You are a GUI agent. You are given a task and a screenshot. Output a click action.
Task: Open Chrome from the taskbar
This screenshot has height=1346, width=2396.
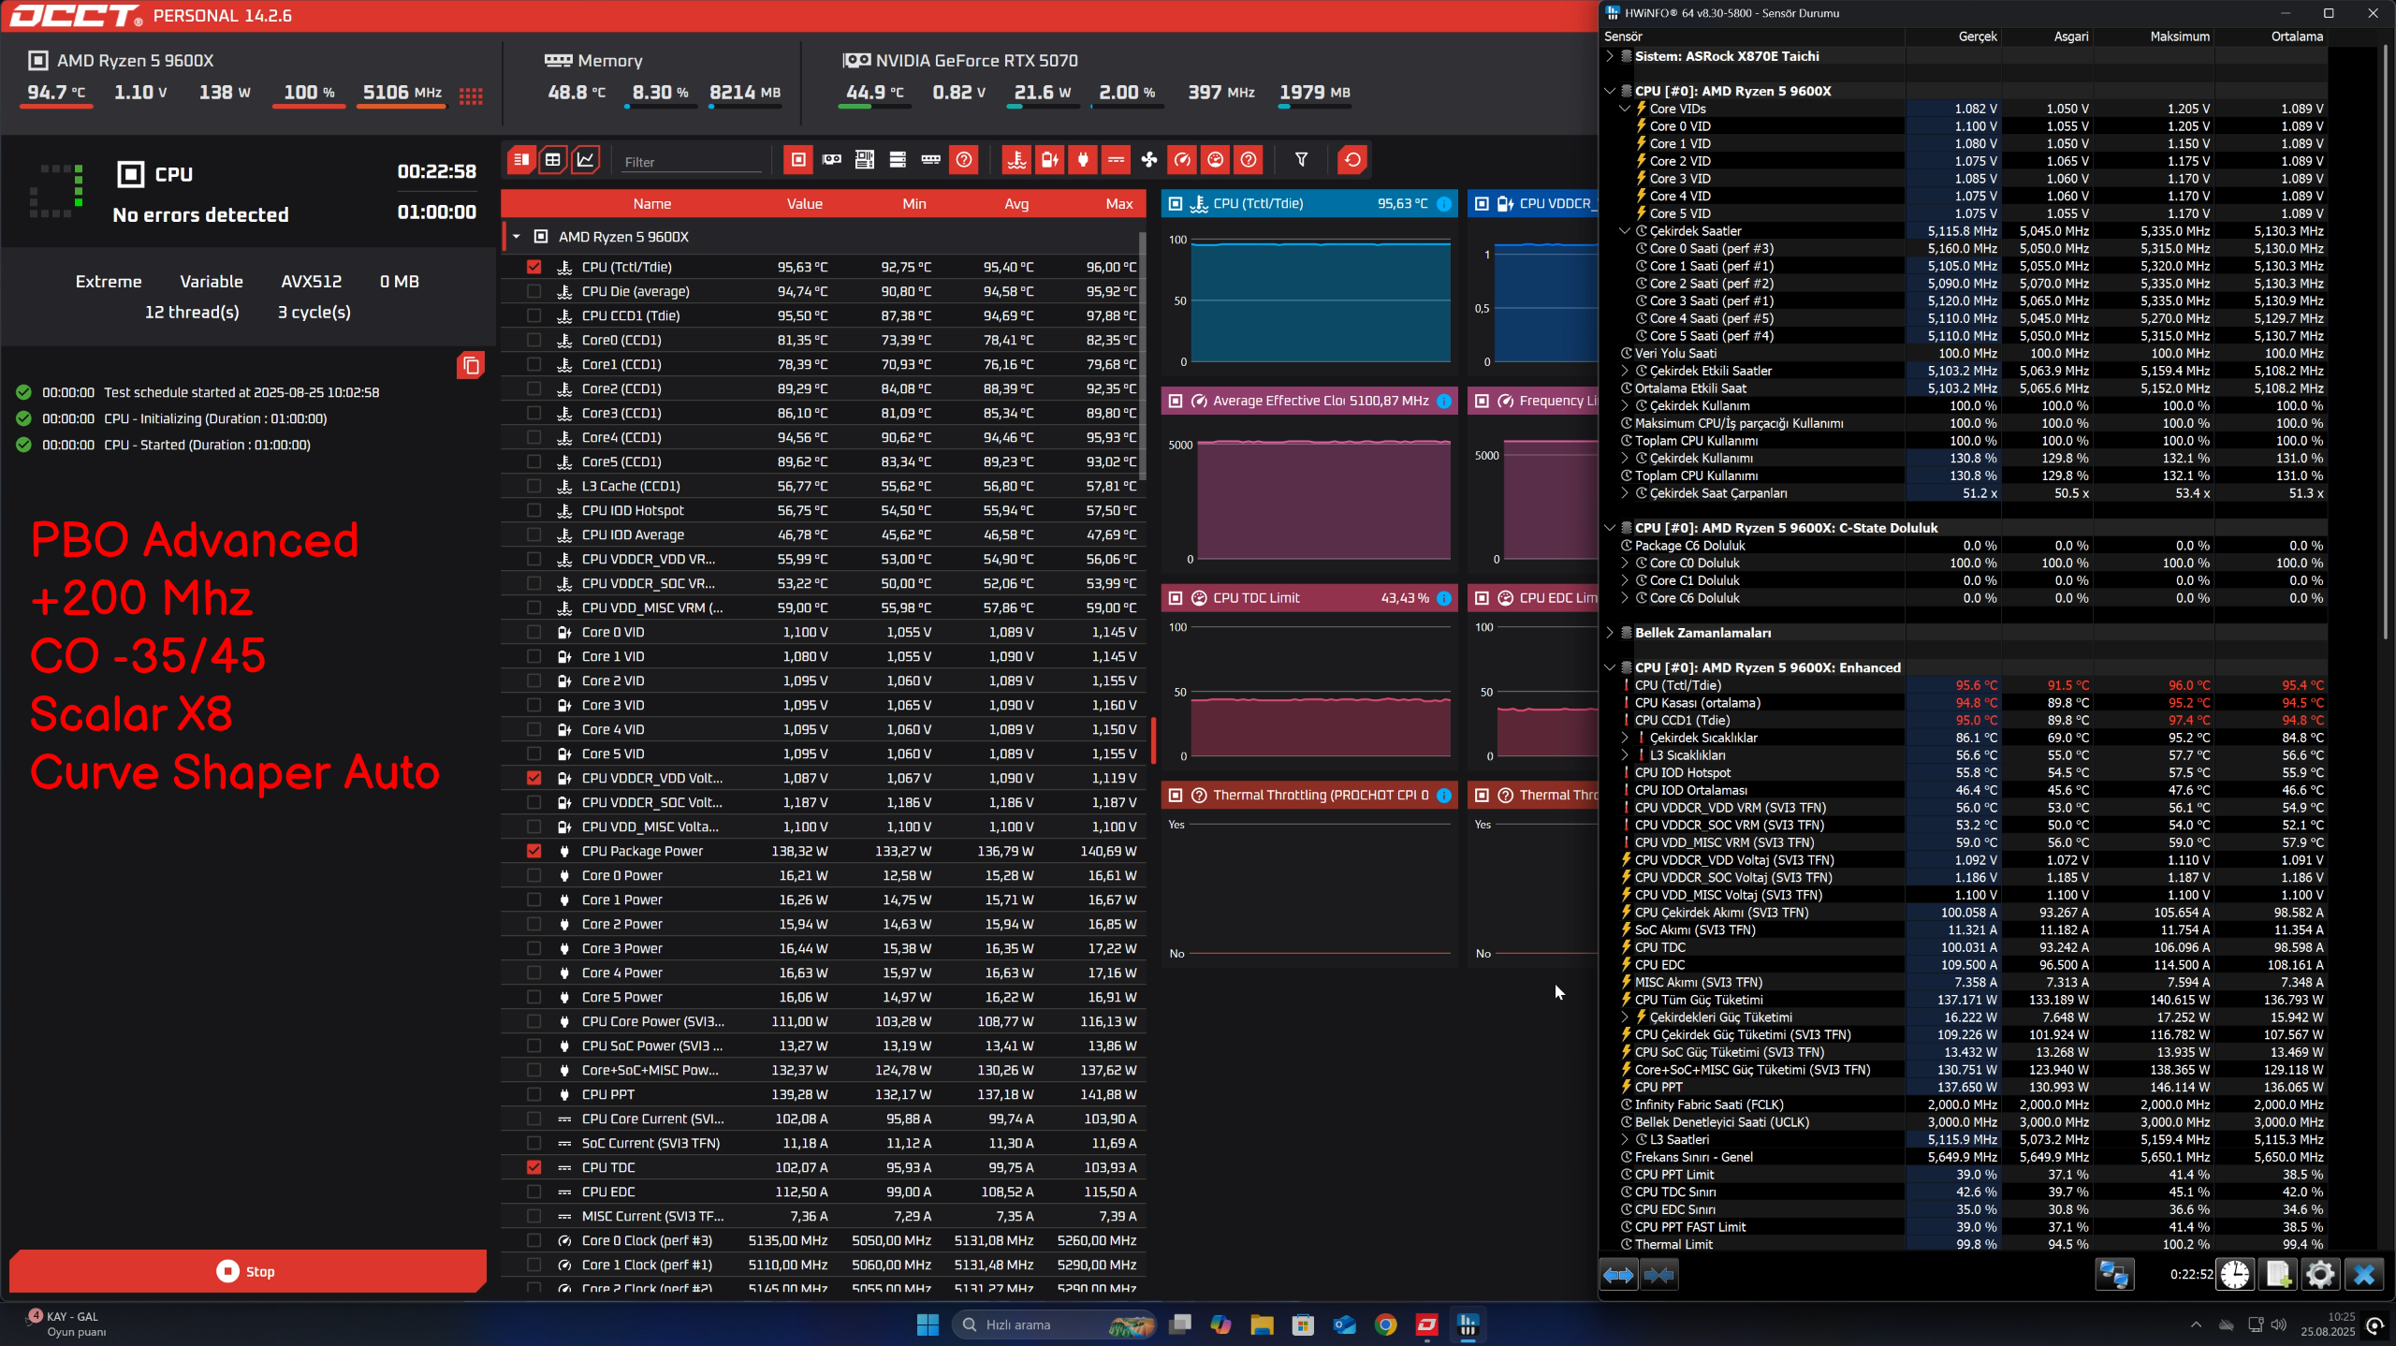click(1385, 1324)
